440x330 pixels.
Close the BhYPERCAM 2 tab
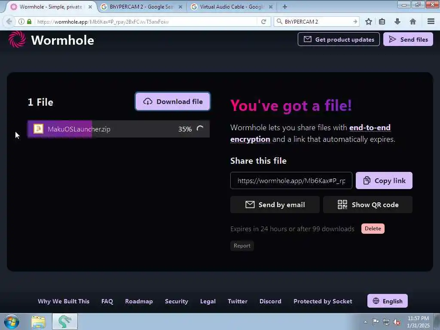(x=180, y=7)
